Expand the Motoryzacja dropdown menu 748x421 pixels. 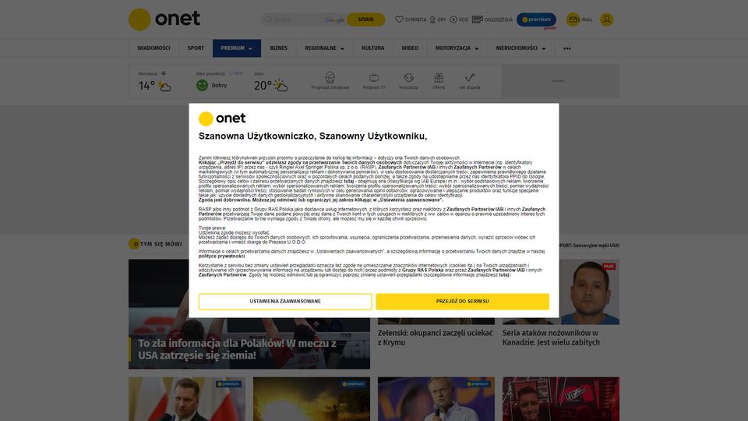pos(457,48)
